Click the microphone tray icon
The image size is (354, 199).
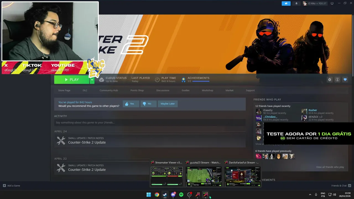pos(316,195)
